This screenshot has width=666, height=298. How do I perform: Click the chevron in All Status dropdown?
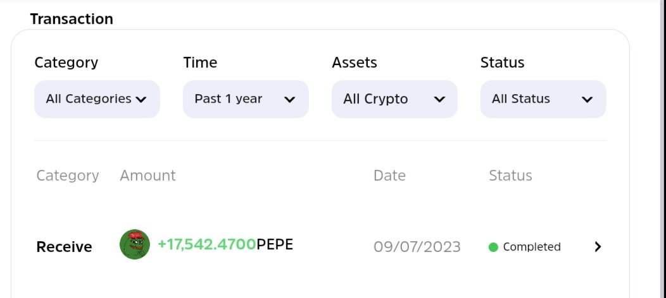(x=587, y=100)
